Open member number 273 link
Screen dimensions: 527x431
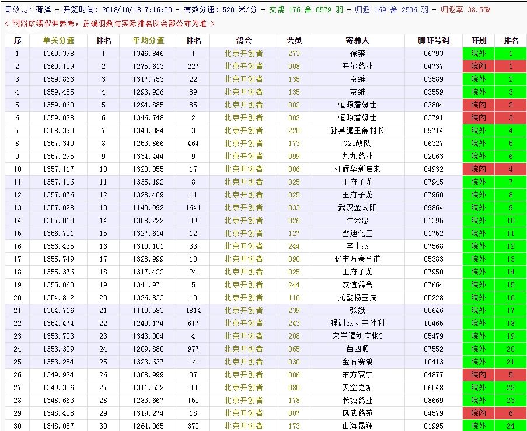click(x=294, y=54)
